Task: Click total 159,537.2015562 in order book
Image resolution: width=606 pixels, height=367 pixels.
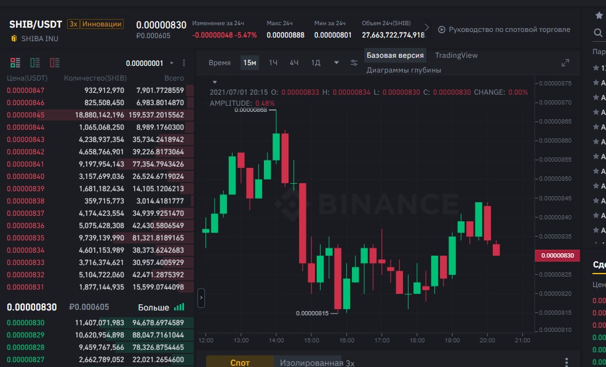Action: [156, 115]
